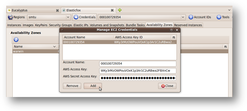This screenshot has width=247, height=111.
Task: Close the Eucalyptus browser tab
Action: click(57, 11)
